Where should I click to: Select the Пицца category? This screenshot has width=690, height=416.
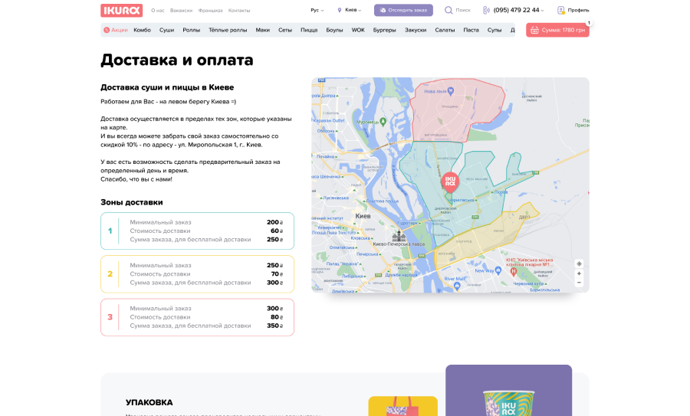point(309,30)
